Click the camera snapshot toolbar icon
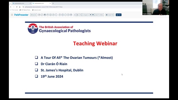This screenshot has height=100, width=178. point(45,15)
